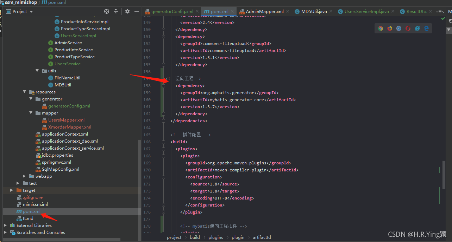Close the MD5Util.java tab

click(331, 12)
